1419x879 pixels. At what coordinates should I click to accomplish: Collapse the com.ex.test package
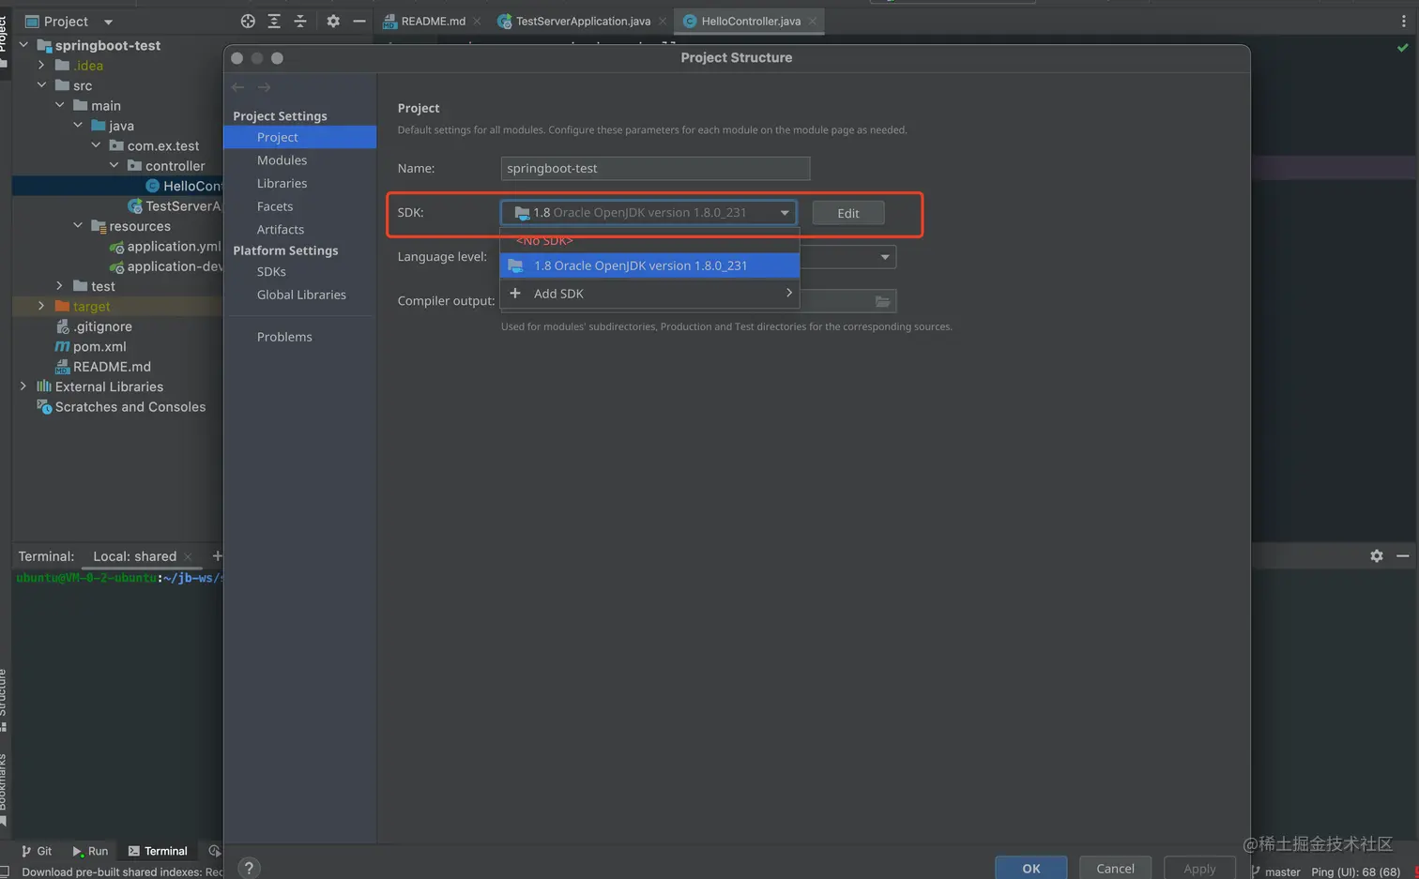[x=96, y=145]
